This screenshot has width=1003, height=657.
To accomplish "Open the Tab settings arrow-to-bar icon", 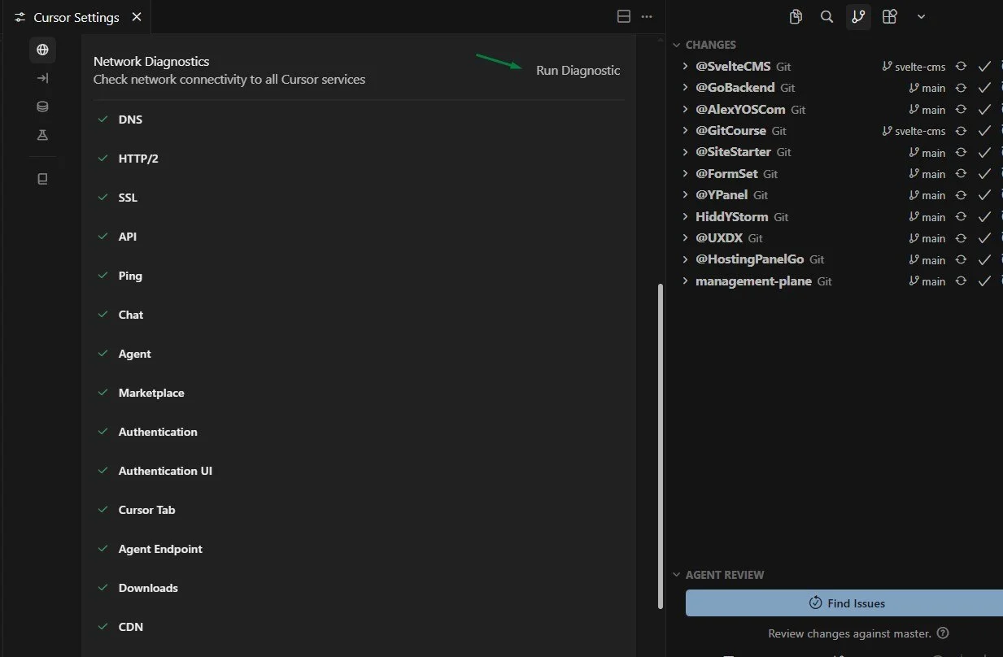I will pos(42,78).
